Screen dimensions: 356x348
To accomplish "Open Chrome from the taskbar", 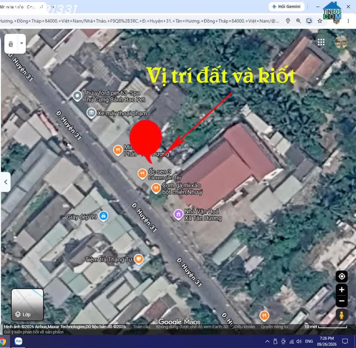I will click(3, 341).
